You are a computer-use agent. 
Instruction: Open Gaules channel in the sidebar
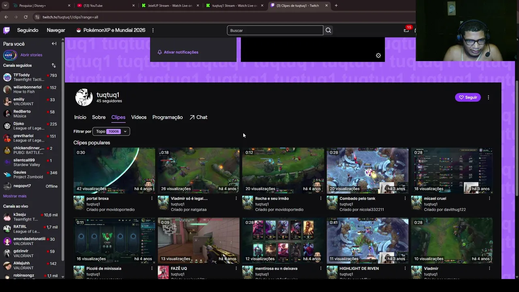pyautogui.click(x=30, y=175)
